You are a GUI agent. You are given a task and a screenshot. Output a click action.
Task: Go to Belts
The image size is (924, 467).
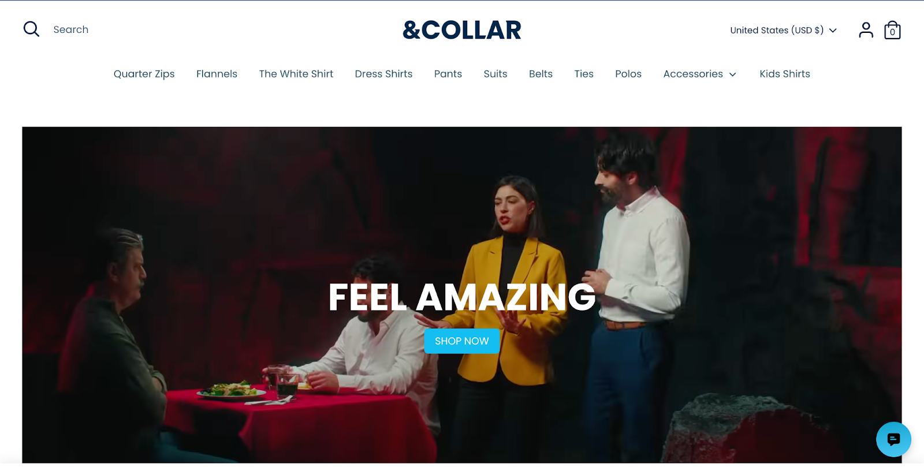[541, 74]
